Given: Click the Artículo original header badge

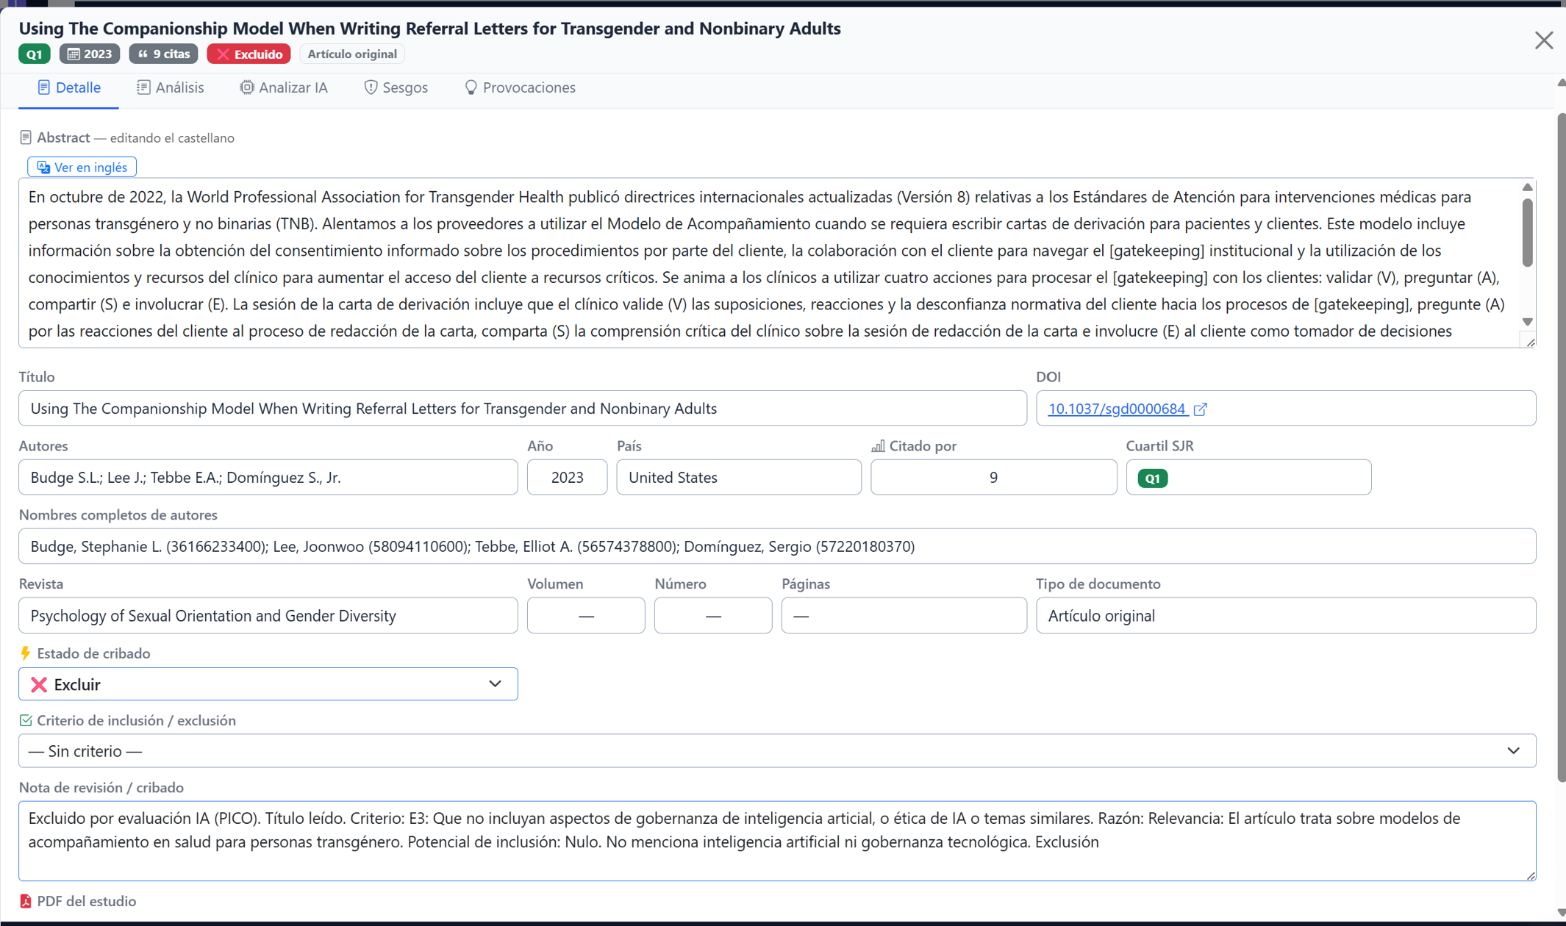Looking at the screenshot, I should 352,54.
